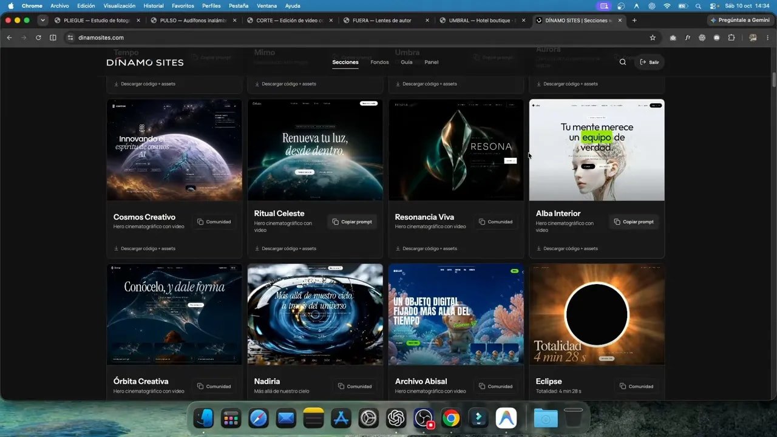Open the Historial menu in the menu bar
Screen dimensions: 777x437
click(x=154, y=5)
